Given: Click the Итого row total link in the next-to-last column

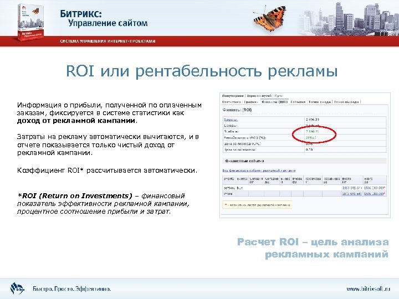Looking at the screenshot, I should (352, 194).
